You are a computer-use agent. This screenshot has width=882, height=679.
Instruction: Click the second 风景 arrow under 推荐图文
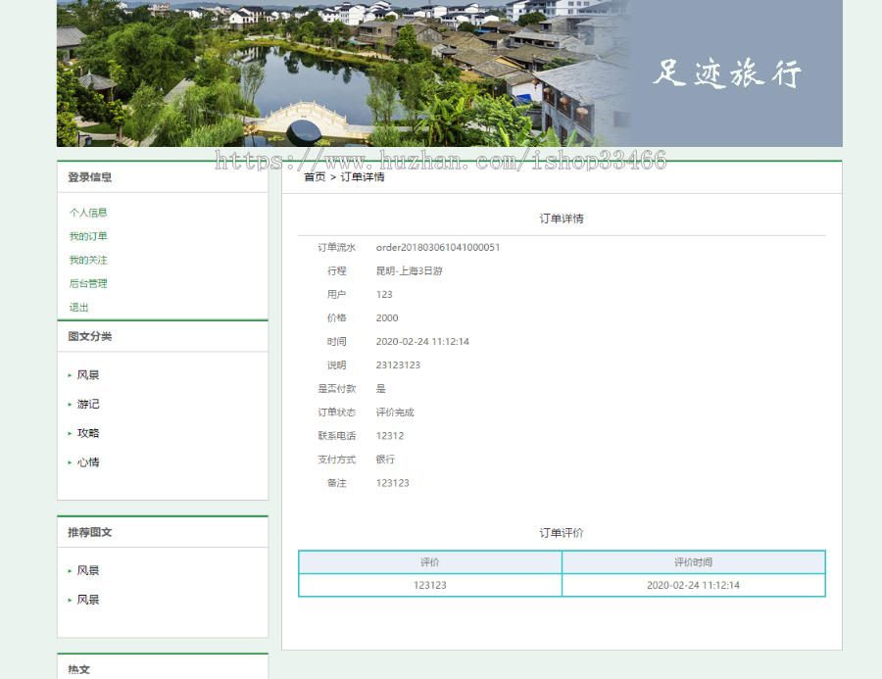[x=69, y=600]
